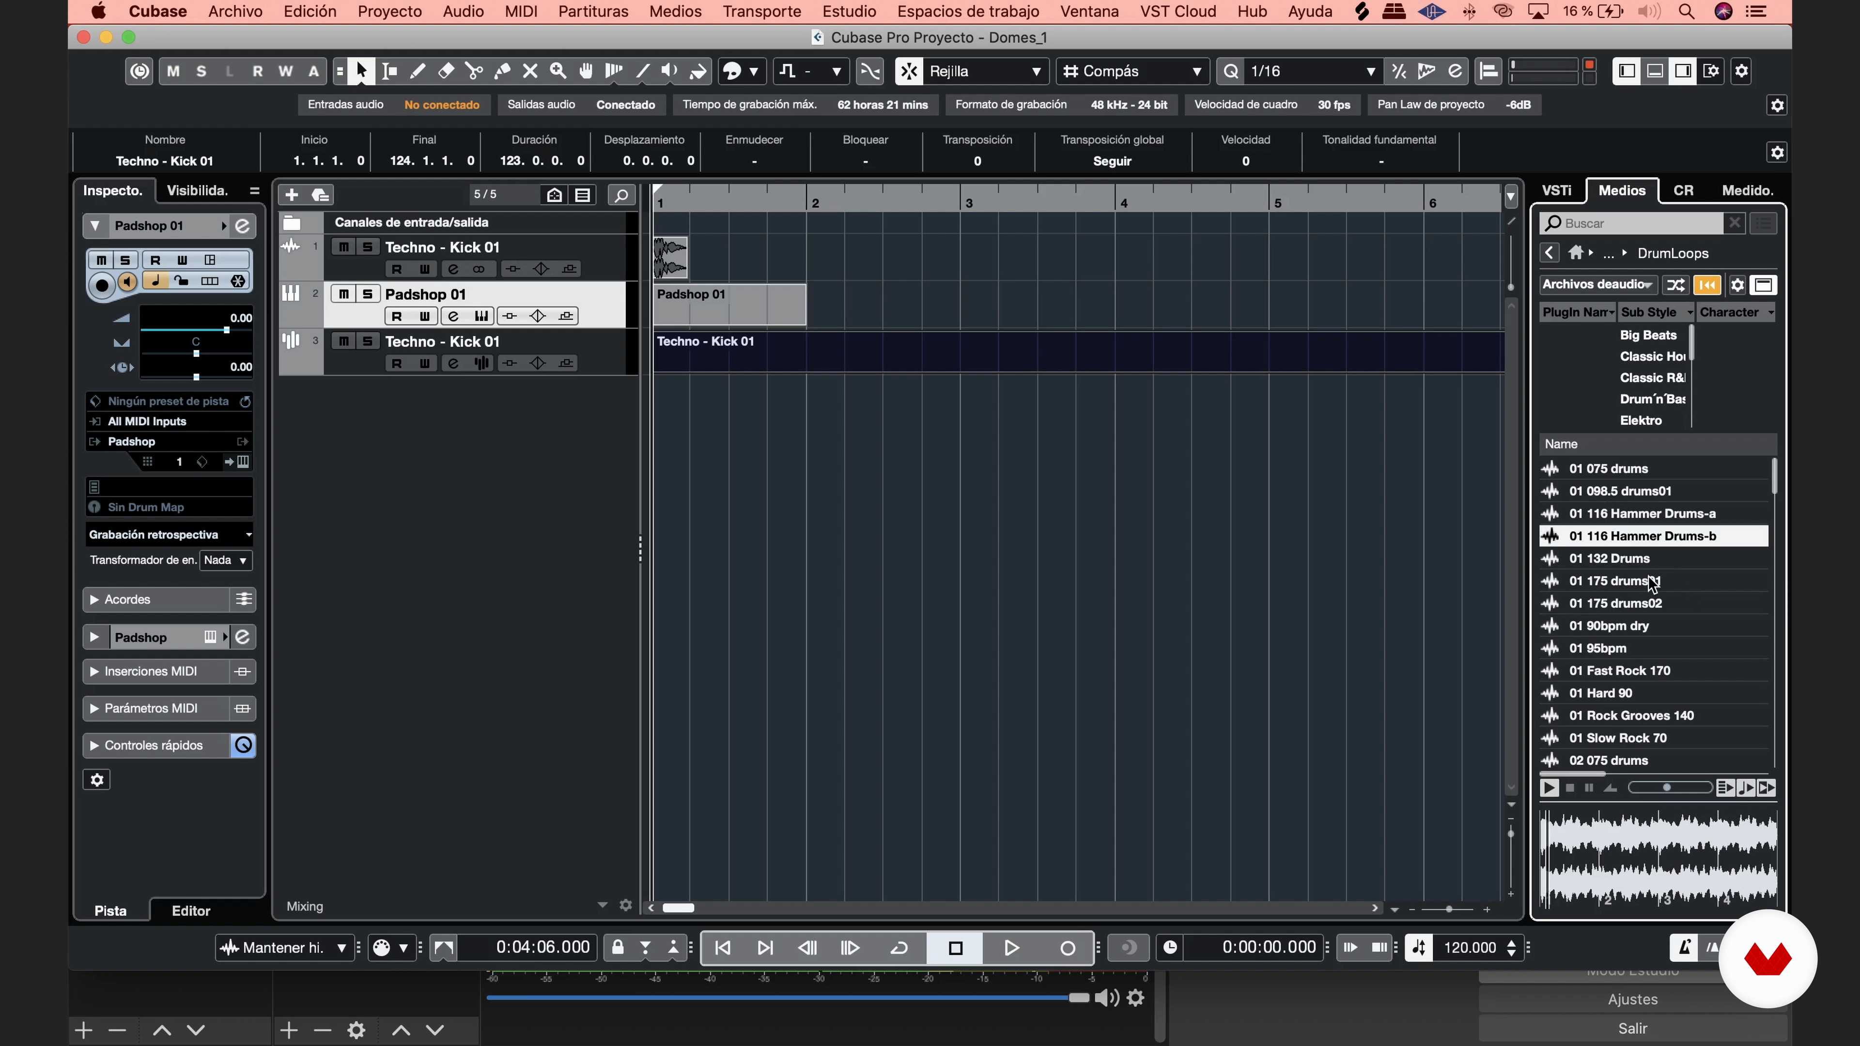Open the Proyecto menu

tap(390, 12)
